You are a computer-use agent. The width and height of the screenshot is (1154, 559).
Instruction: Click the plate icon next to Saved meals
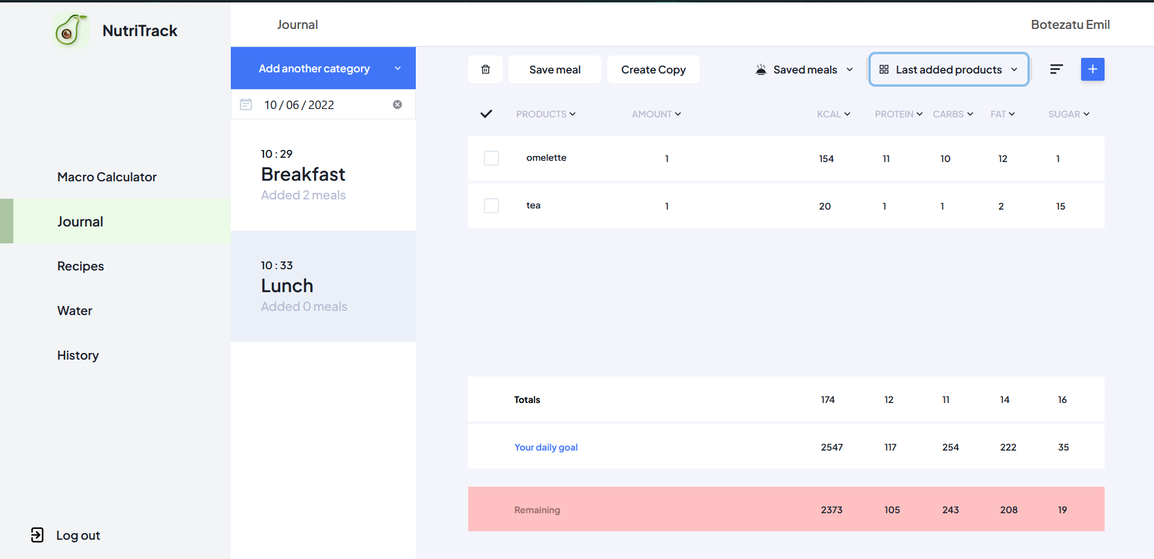[760, 69]
